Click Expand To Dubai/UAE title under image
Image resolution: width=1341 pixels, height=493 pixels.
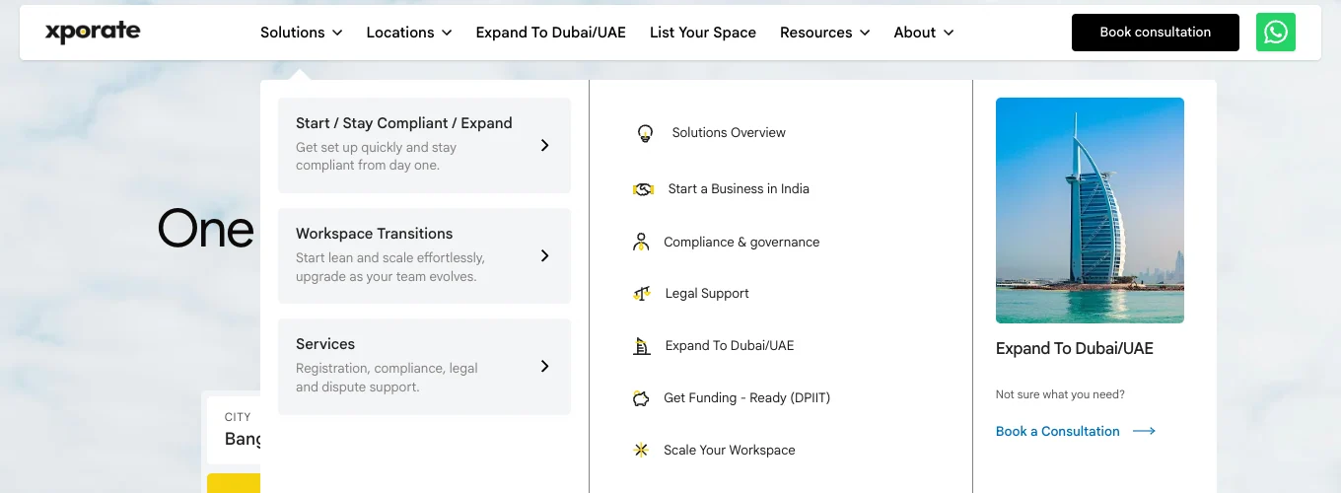pos(1075,349)
